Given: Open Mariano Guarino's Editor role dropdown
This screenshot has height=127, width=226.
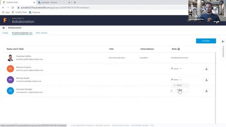Looking at the screenshot, I should (176, 69).
